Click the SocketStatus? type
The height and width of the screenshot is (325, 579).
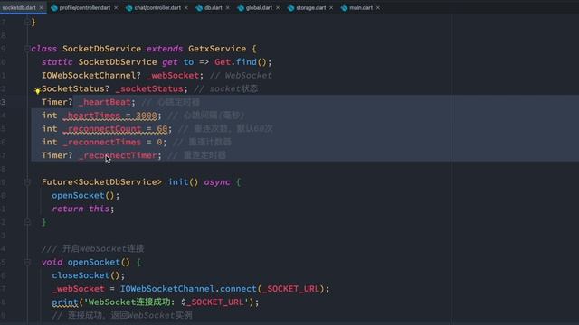coord(75,88)
